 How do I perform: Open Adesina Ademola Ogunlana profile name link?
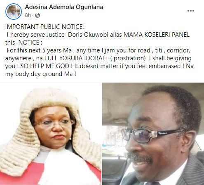point(64,7)
